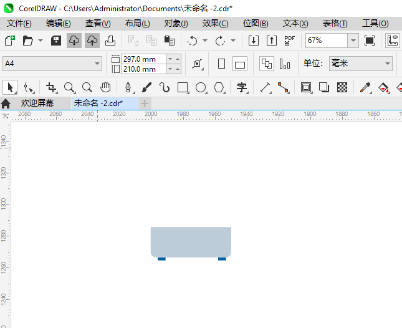Screen dimensions: 402x328
Task: Select the second magnifier tool
Action: tap(87, 87)
